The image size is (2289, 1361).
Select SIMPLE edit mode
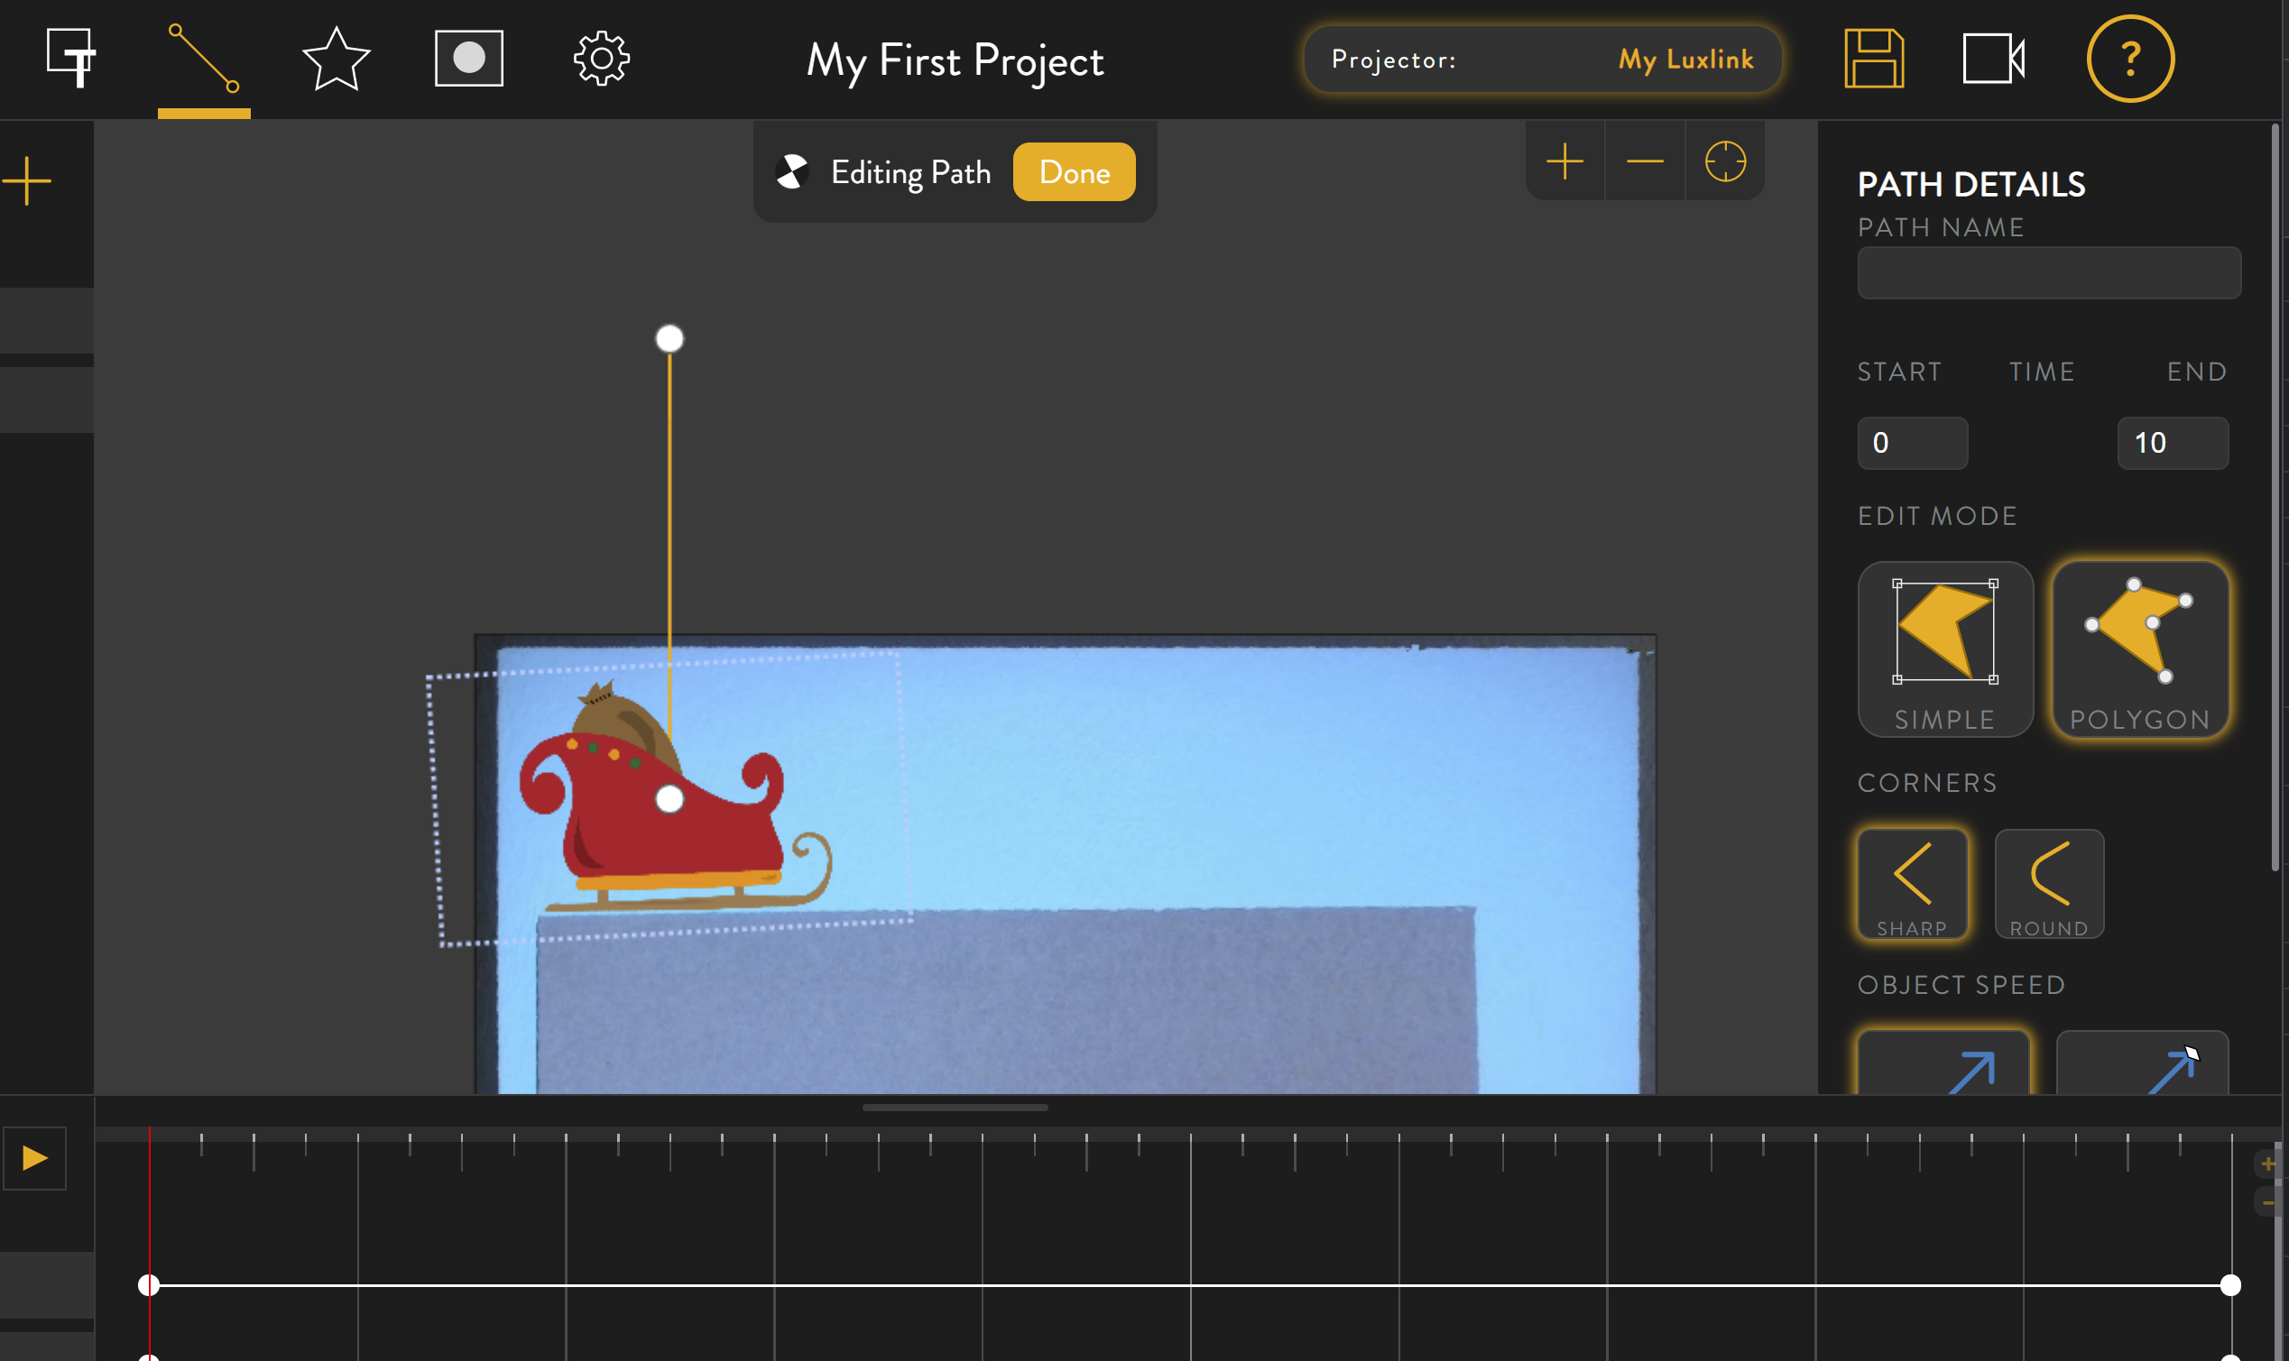[x=1945, y=649]
